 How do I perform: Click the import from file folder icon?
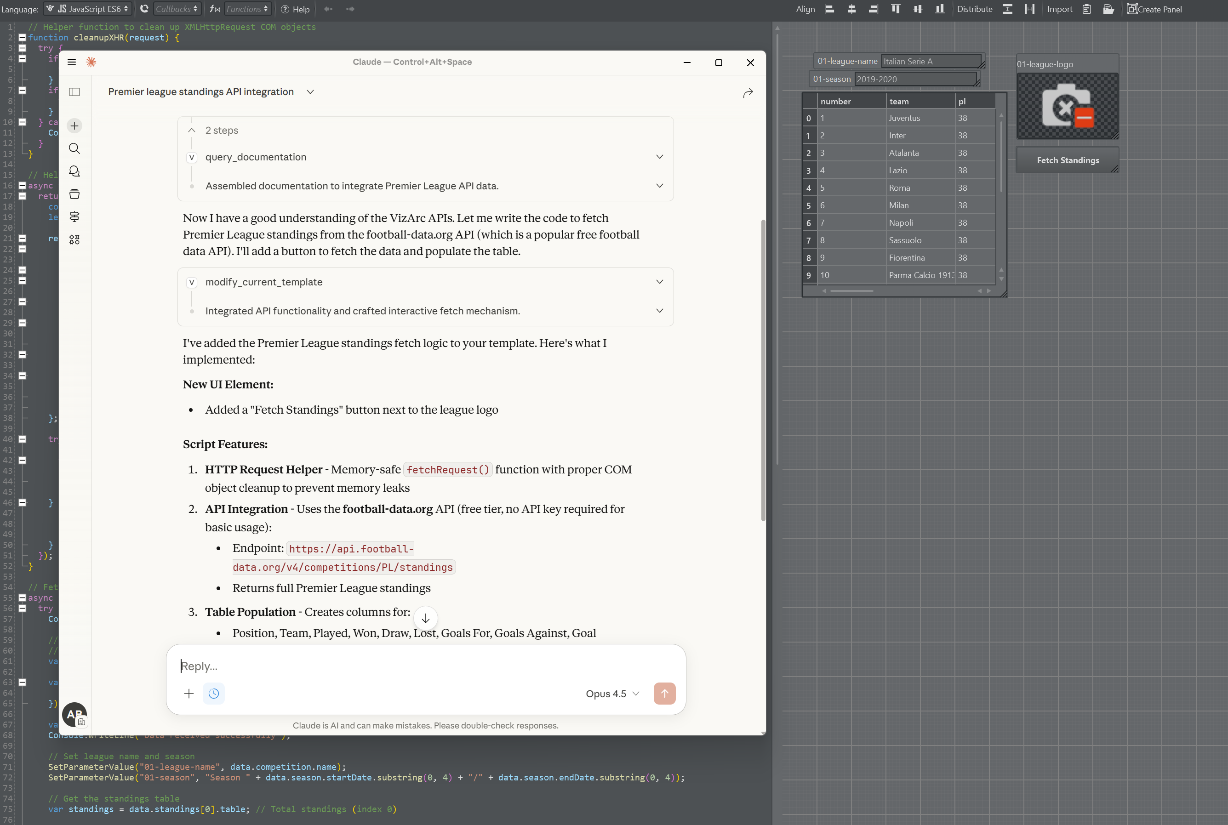1108,9
